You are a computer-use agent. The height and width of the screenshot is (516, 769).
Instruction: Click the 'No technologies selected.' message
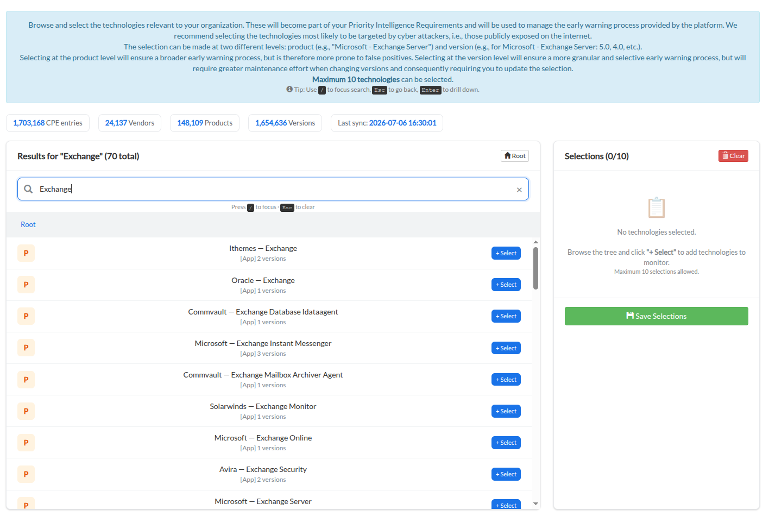pos(657,232)
